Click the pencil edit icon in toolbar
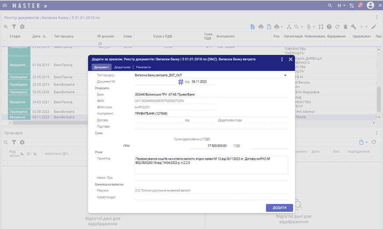The height and width of the screenshot is (229, 383). pos(374,27)
